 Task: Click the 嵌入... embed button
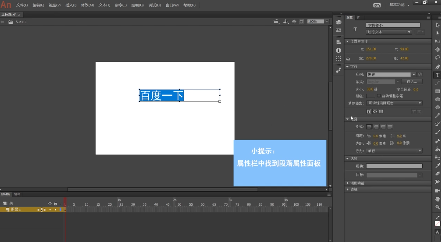coord(412,82)
